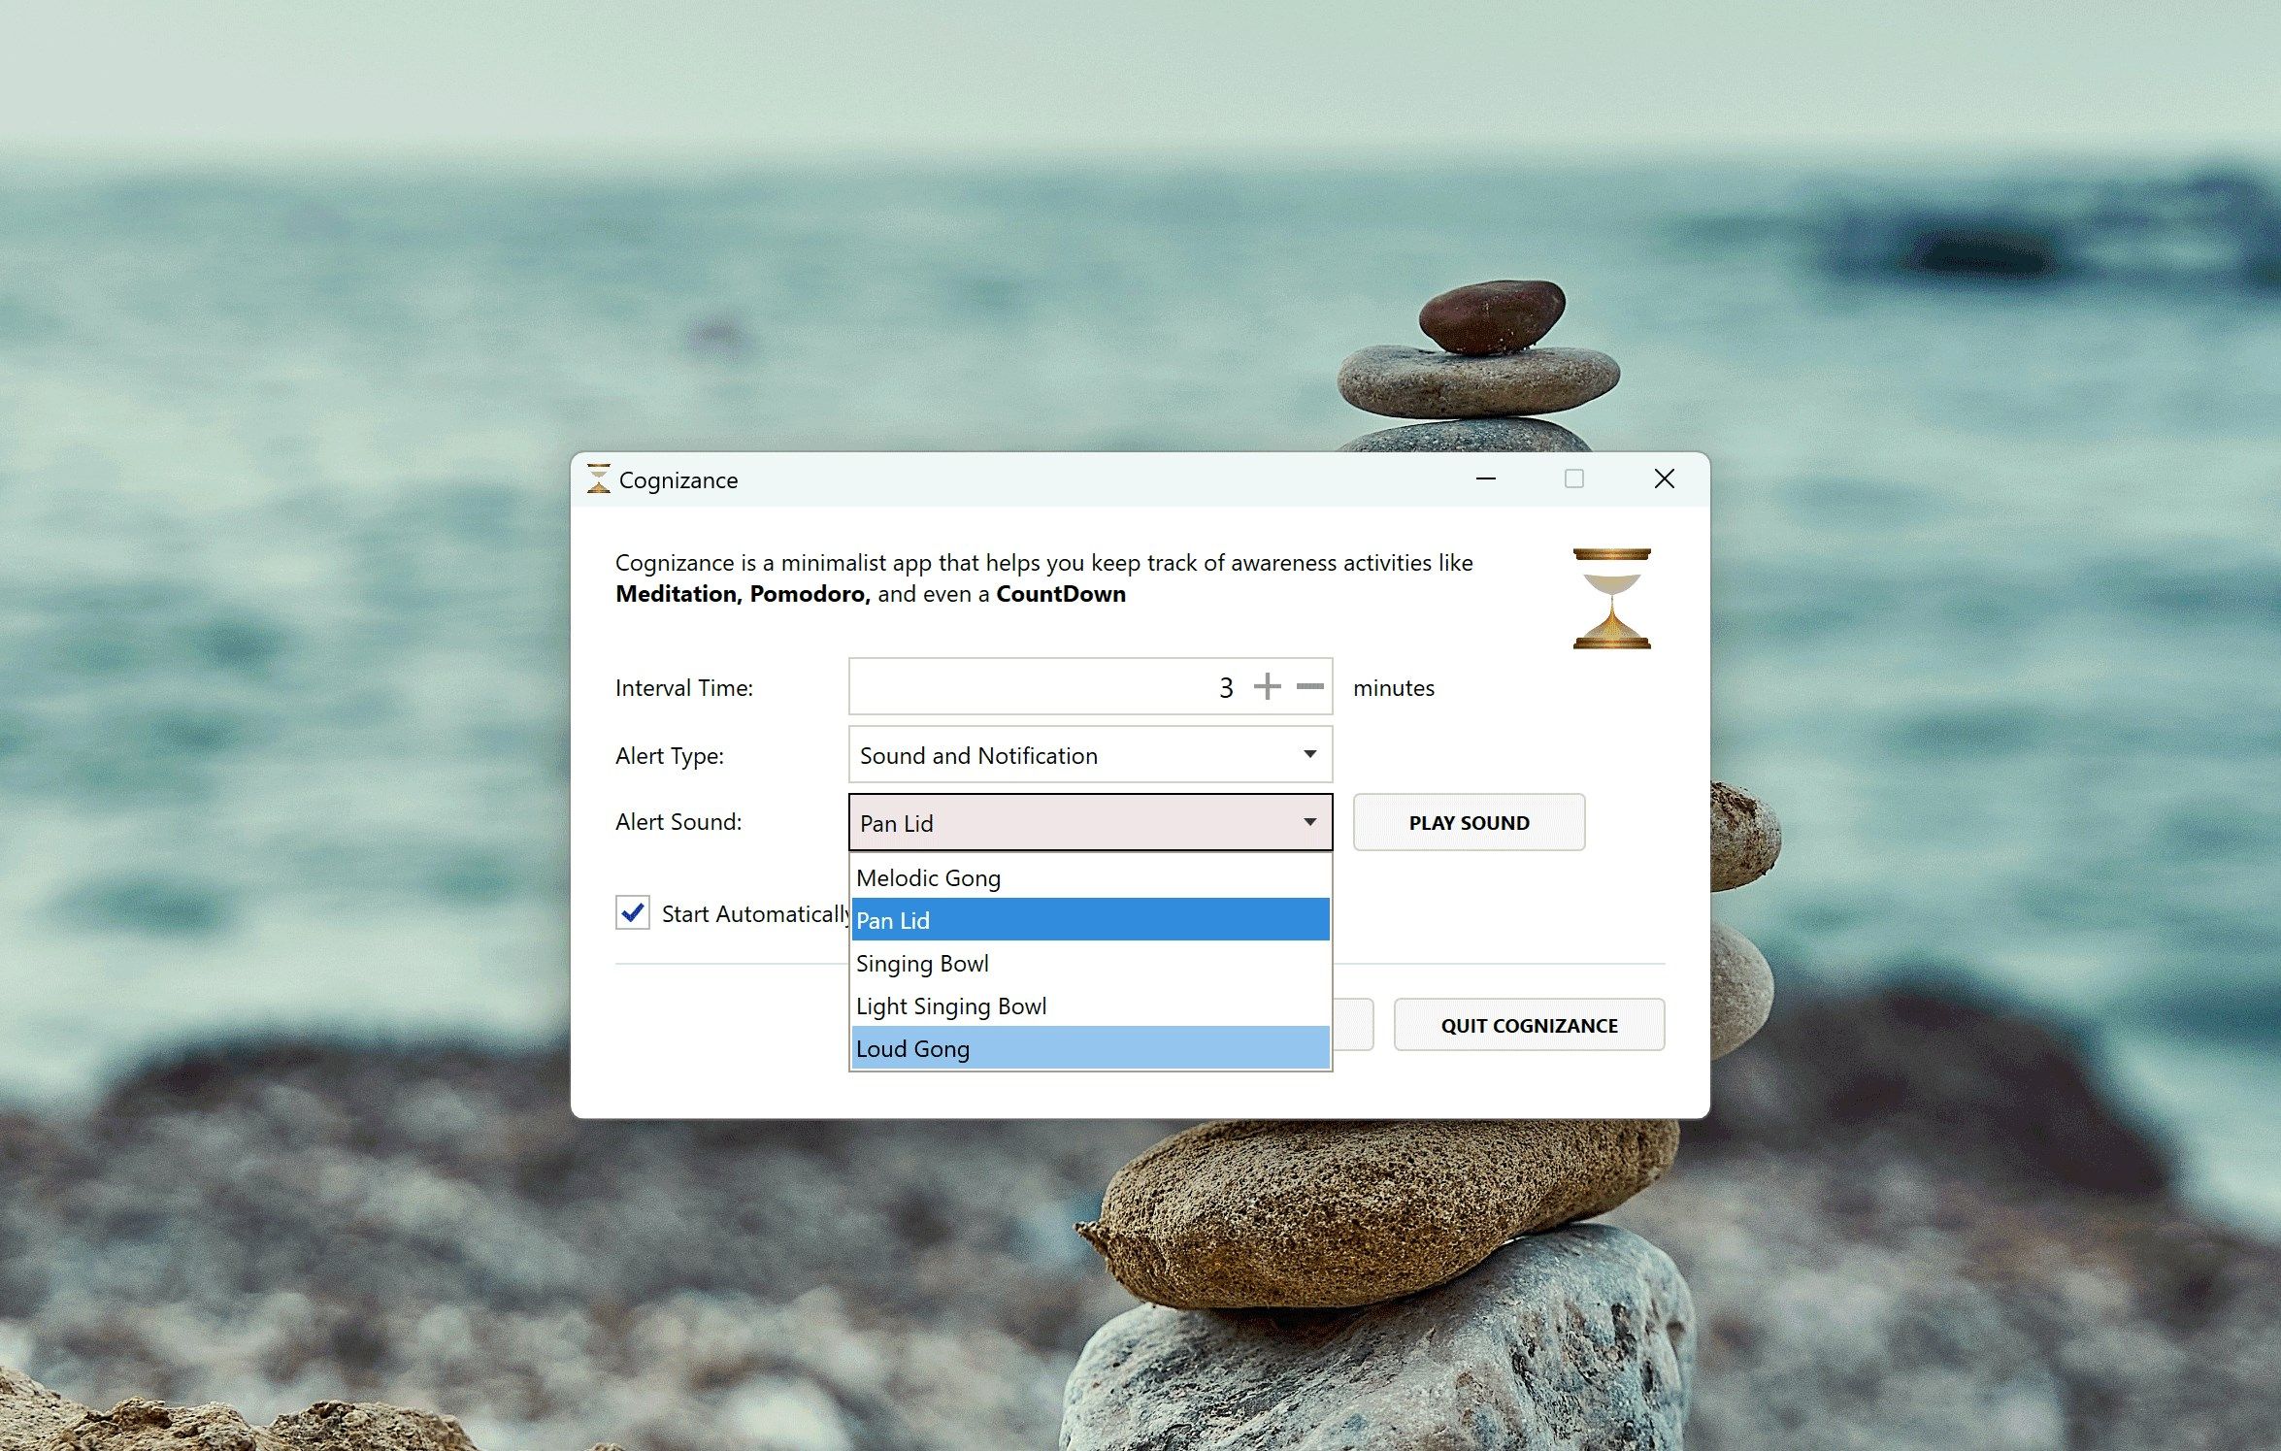Click the PLAY SOUND button
This screenshot has width=2281, height=1451.
1469,823
